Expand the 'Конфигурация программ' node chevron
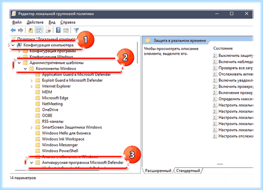This screenshot has height=190, width=263. click(x=19, y=51)
